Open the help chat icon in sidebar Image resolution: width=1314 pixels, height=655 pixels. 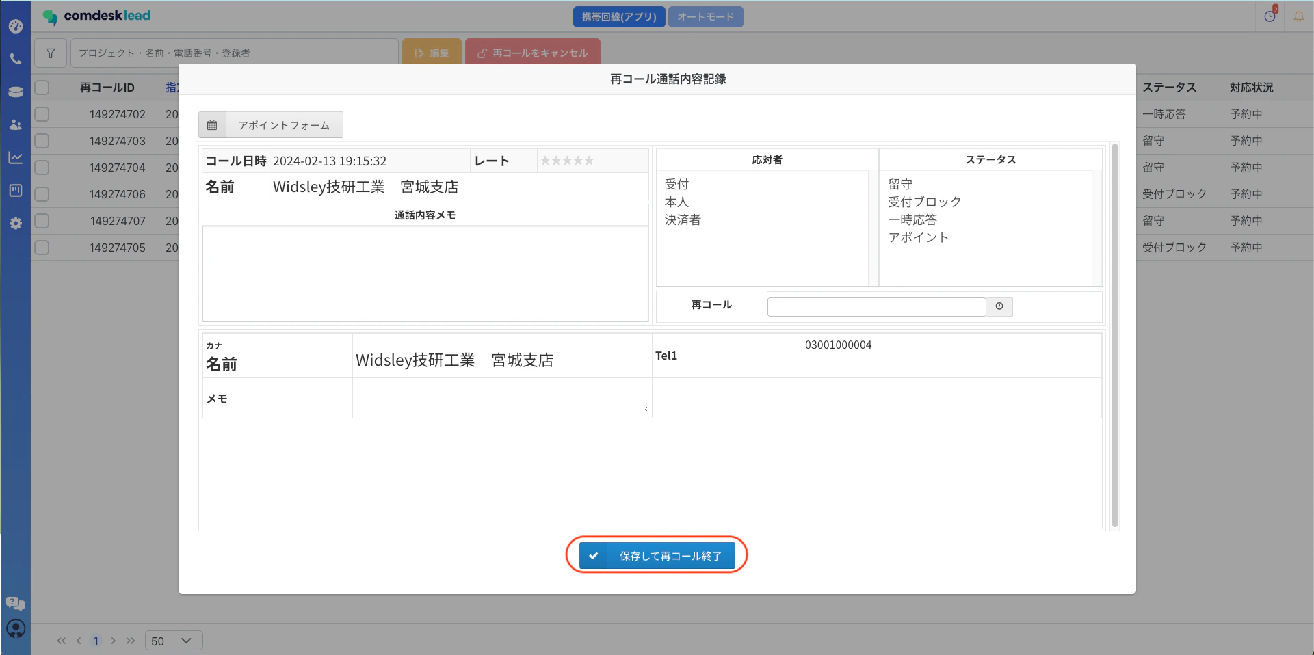click(x=15, y=603)
